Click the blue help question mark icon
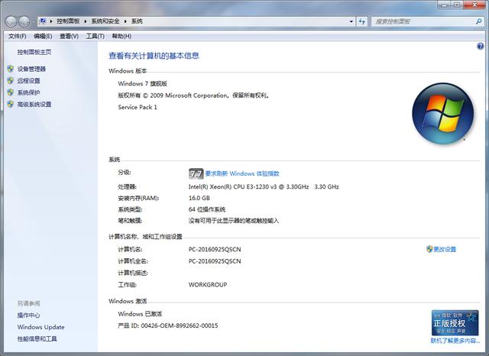Screen dimensions: 489x356 (x=481, y=46)
